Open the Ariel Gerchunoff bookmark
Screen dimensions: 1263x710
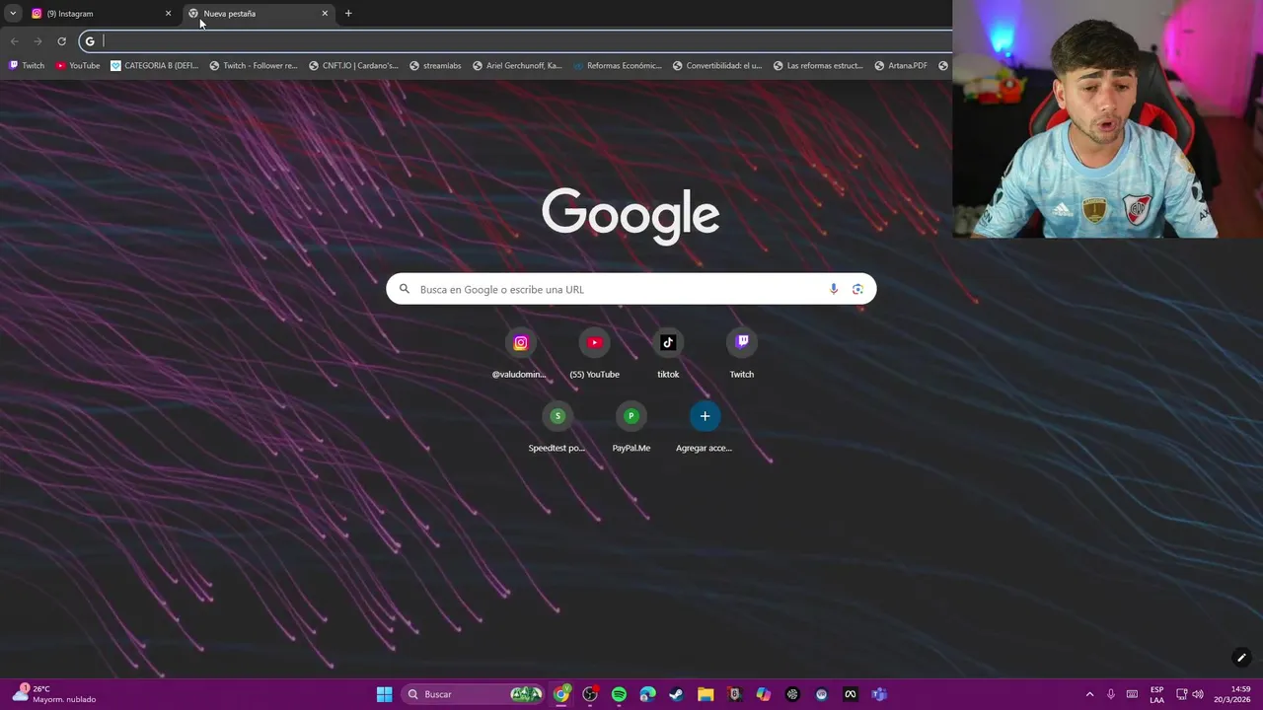(x=517, y=66)
